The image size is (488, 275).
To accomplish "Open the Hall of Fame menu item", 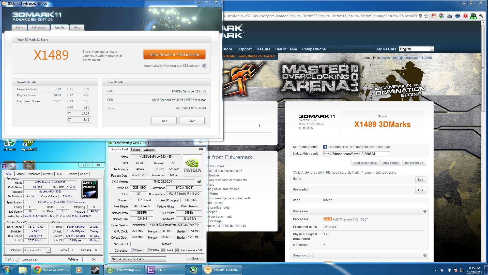I will (286, 49).
